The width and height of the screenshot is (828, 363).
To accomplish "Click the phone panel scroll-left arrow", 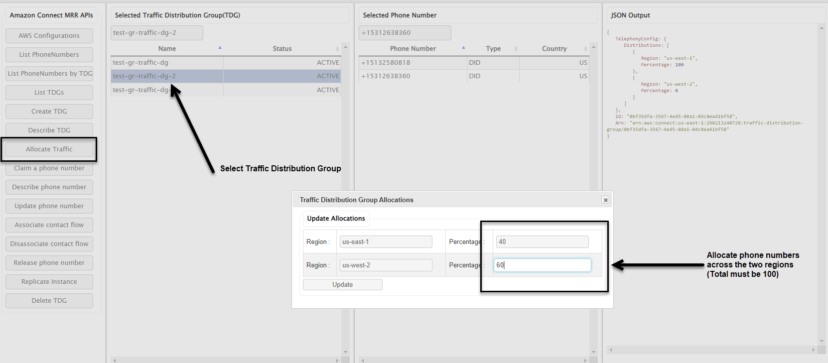I will tap(363, 360).
